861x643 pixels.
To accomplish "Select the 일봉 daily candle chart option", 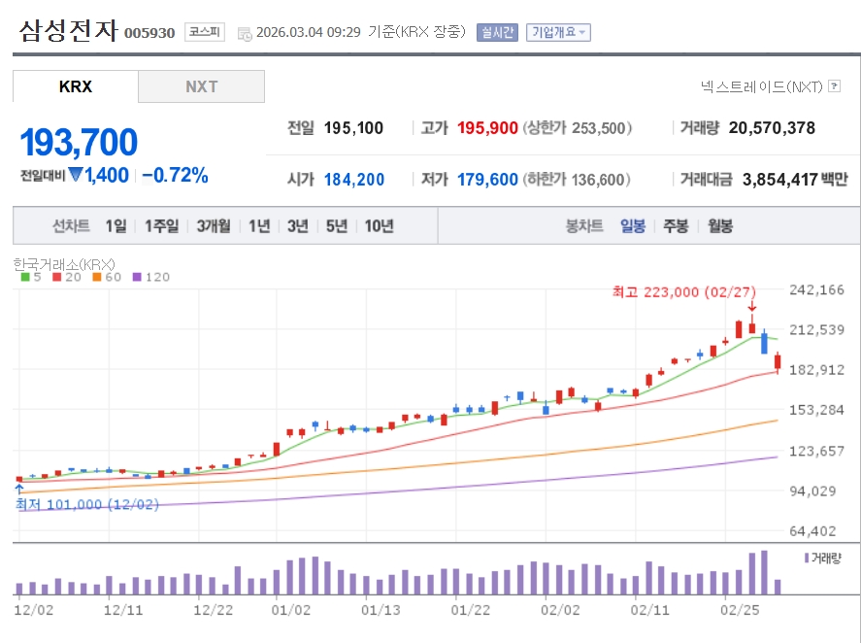I will pyautogui.click(x=633, y=225).
